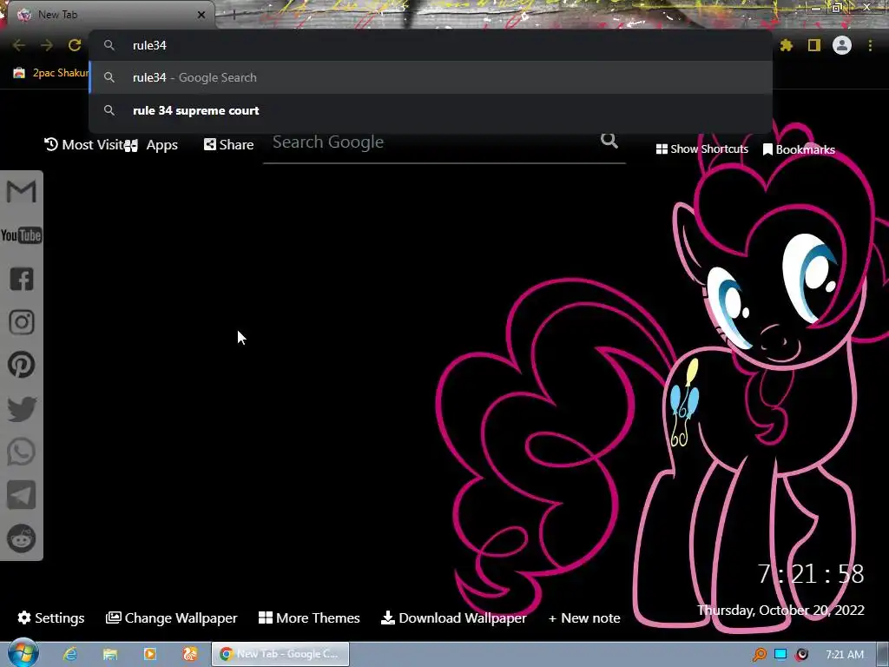Open new tab Settings

coord(51,617)
